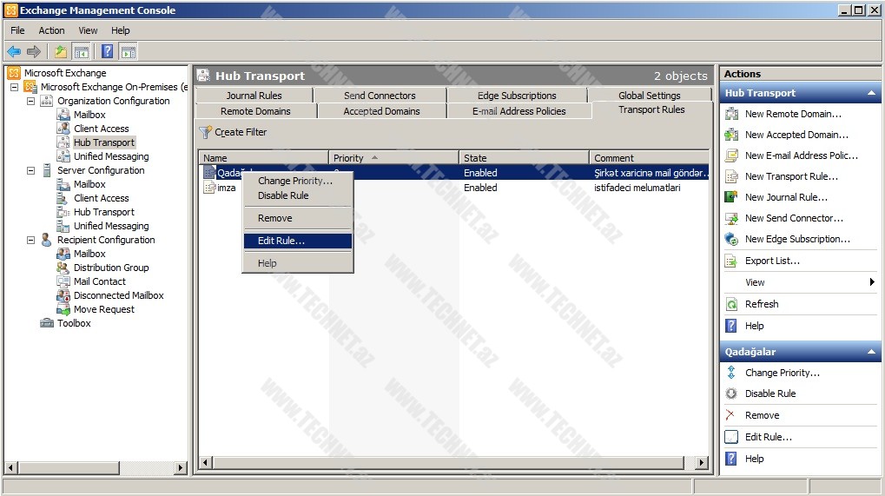Screen dimensions: 885x496
Task: Click the Disable Rule icon in Actions
Action: click(731, 393)
